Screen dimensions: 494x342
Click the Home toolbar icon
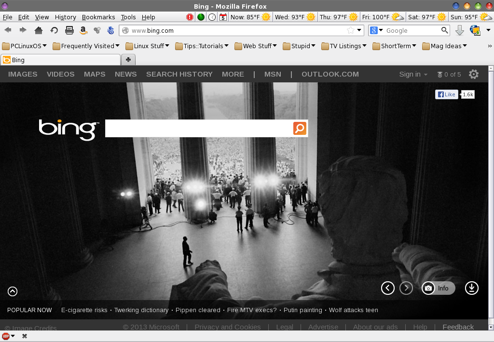[x=39, y=30]
